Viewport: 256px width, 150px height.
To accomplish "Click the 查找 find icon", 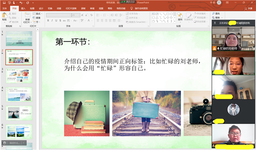I will click(216, 14).
